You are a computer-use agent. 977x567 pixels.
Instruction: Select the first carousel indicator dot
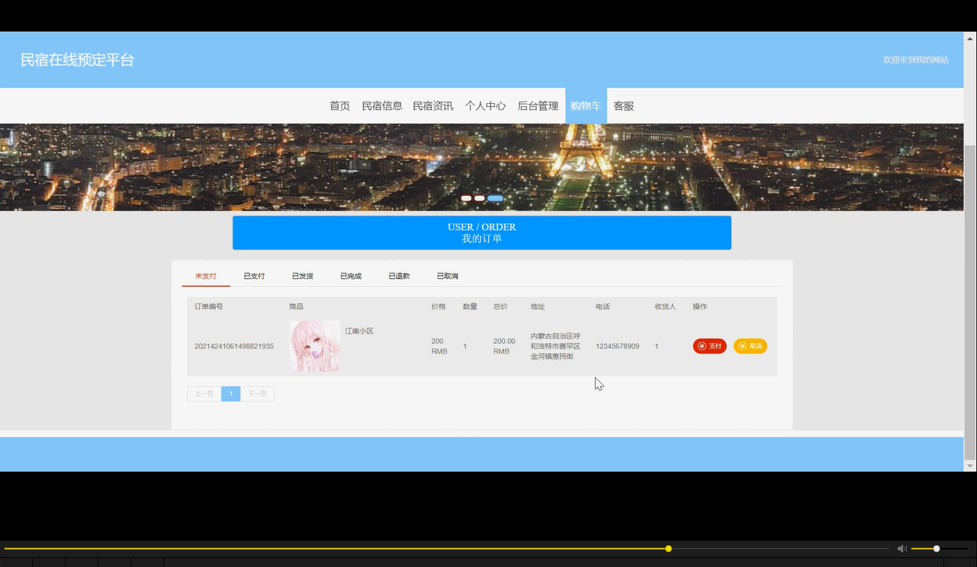[x=466, y=198]
